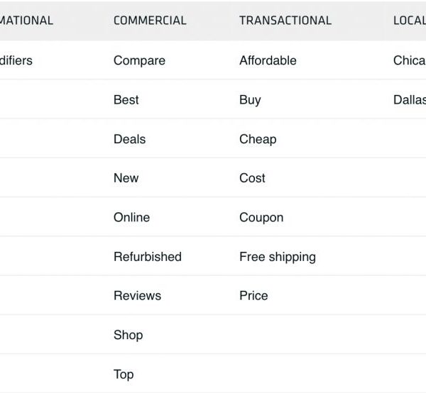This screenshot has width=426, height=393.
Task: Click the New keyword in Commercial column
Action: (126, 178)
